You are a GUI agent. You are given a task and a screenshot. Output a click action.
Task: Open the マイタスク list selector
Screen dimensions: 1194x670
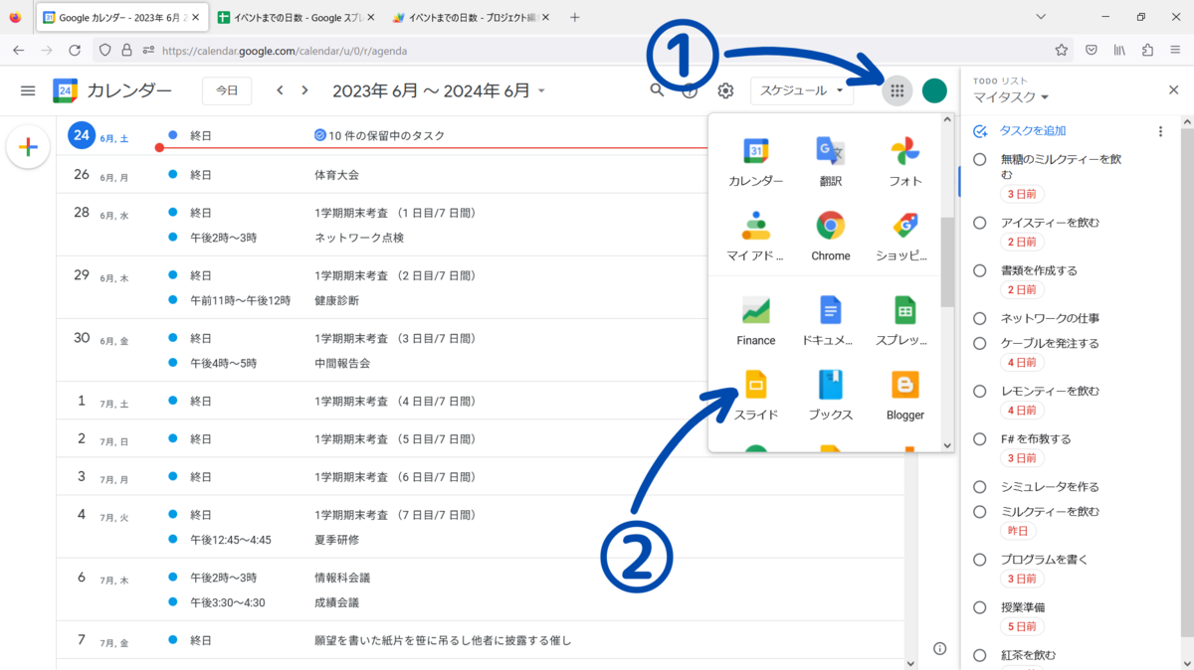click(x=1011, y=97)
